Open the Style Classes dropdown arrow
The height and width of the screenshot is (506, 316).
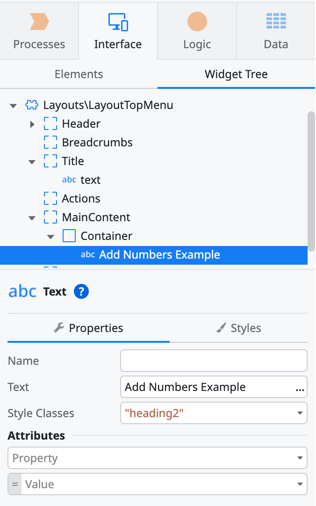point(300,413)
